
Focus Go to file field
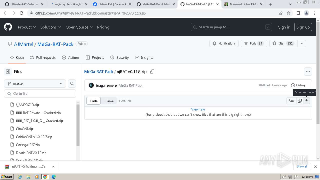pos(40,93)
